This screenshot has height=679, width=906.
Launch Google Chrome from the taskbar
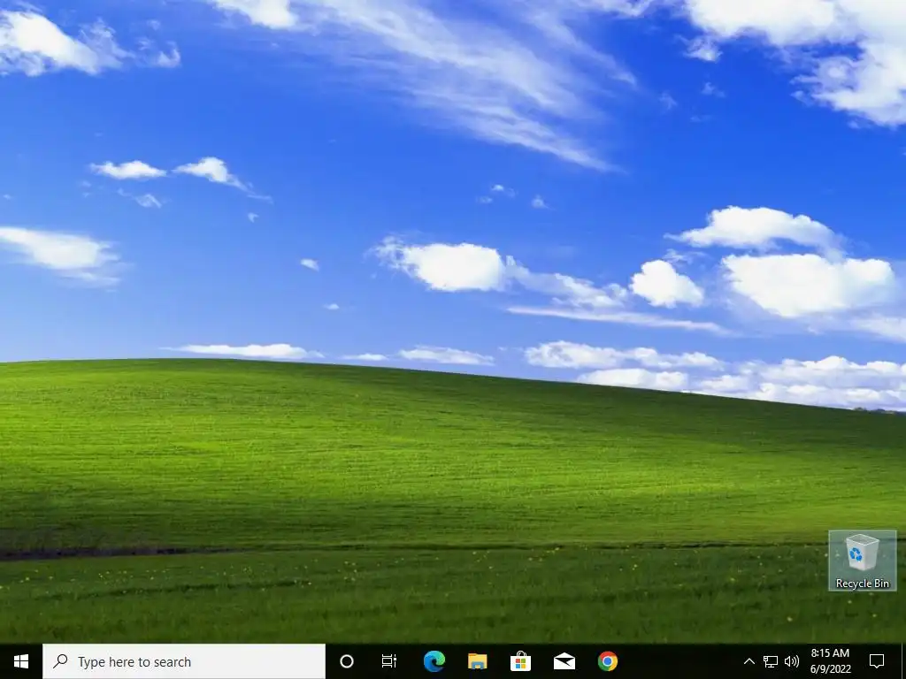pos(607,661)
